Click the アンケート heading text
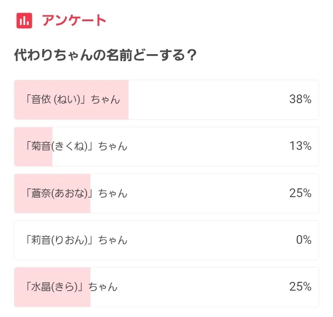The height and width of the screenshot is (317, 333). tap(74, 21)
